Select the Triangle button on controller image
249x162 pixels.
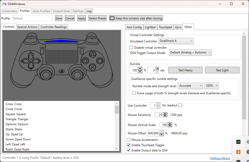(x=92, y=54)
